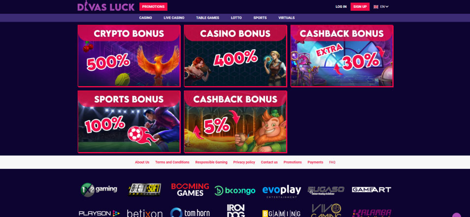This screenshot has height=217, width=470.
Task: Open the Promotions header button
Action: pos(153,6)
